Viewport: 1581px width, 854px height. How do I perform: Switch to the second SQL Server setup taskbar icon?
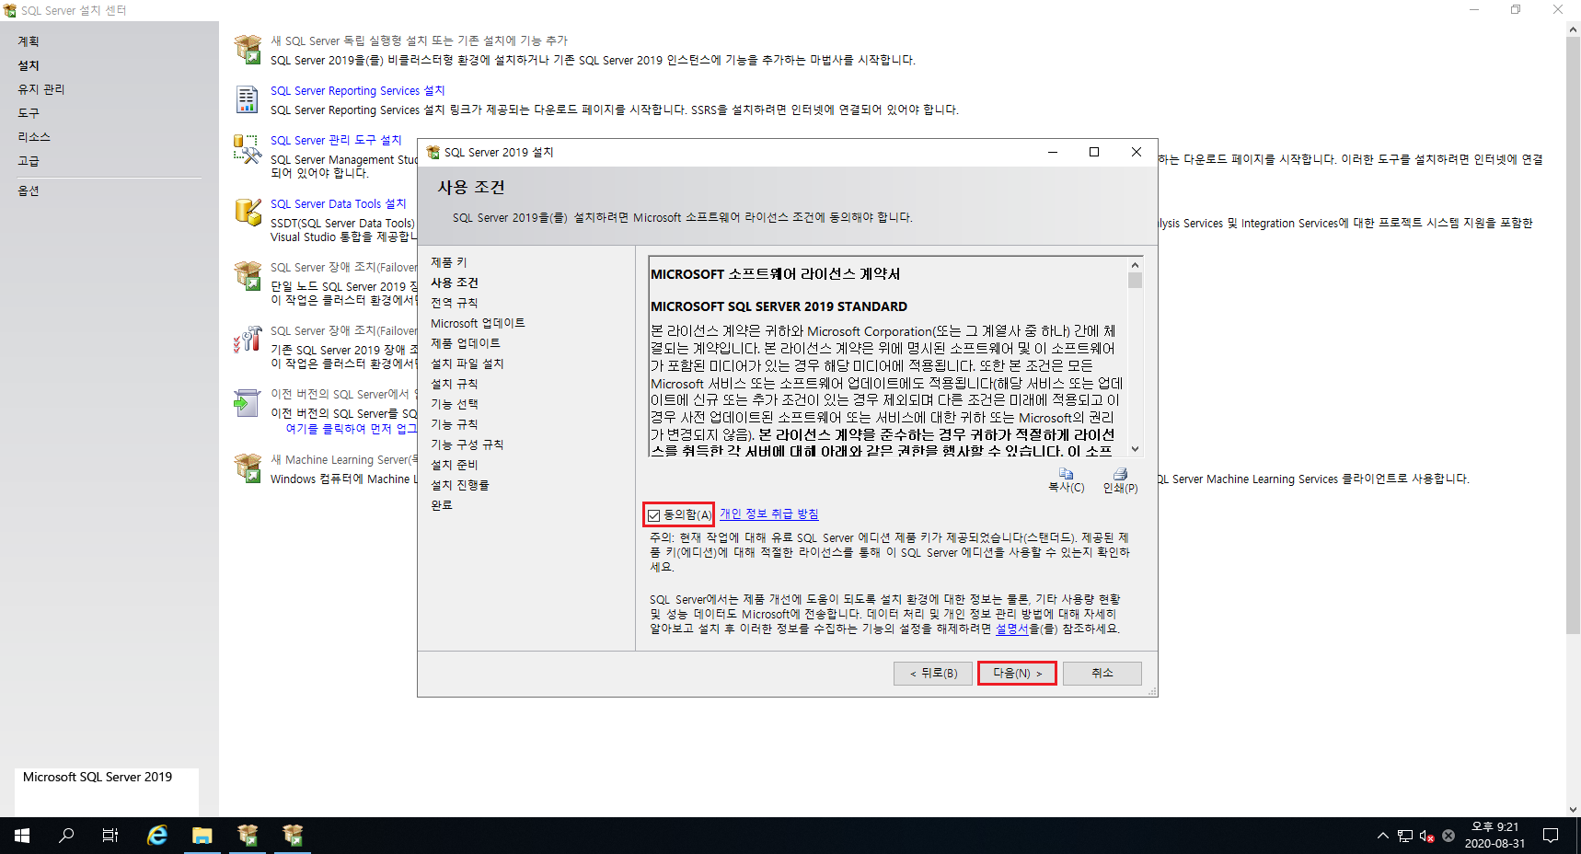coord(293,836)
